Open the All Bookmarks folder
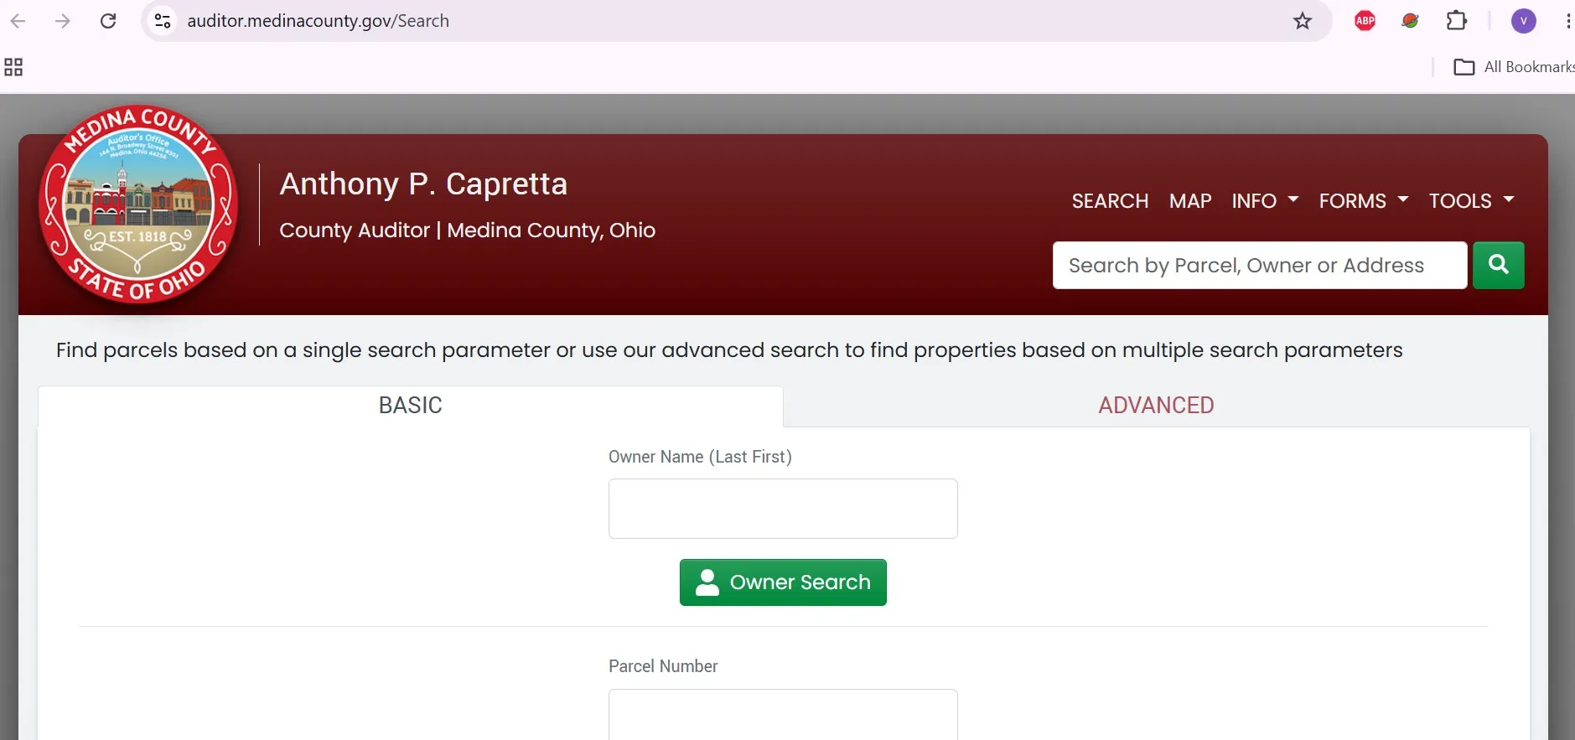The image size is (1575, 740). point(1514,67)
